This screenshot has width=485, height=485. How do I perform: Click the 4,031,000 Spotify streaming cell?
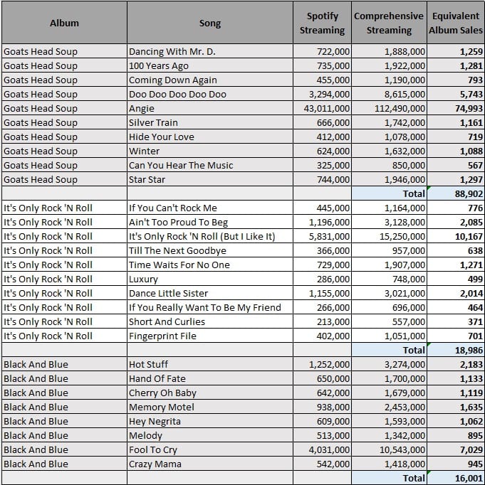click(322, 449)
